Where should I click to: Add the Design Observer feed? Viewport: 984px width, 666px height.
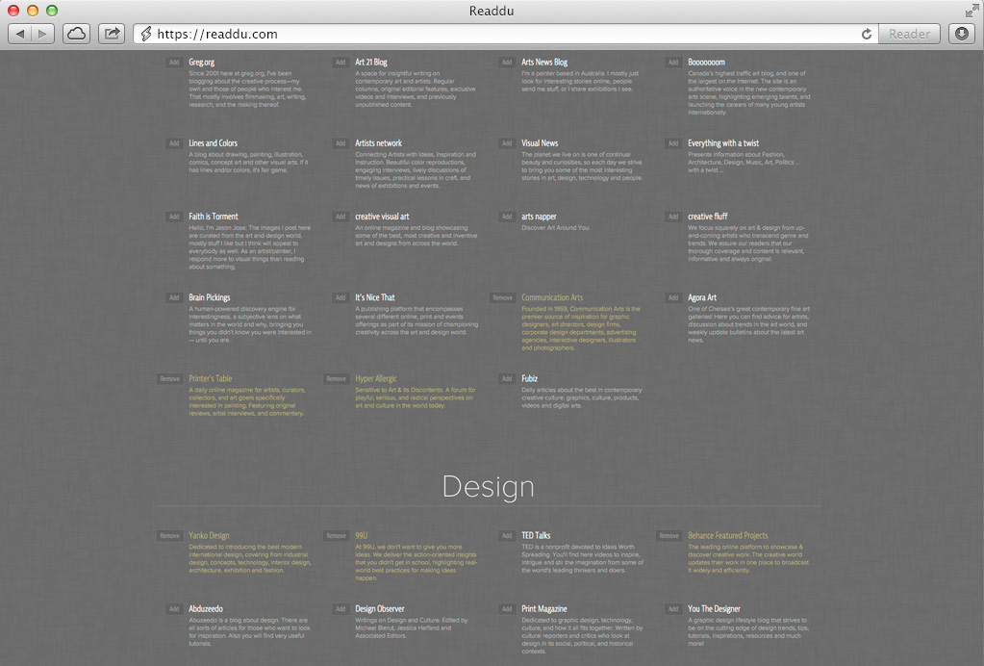click(341, 609)
